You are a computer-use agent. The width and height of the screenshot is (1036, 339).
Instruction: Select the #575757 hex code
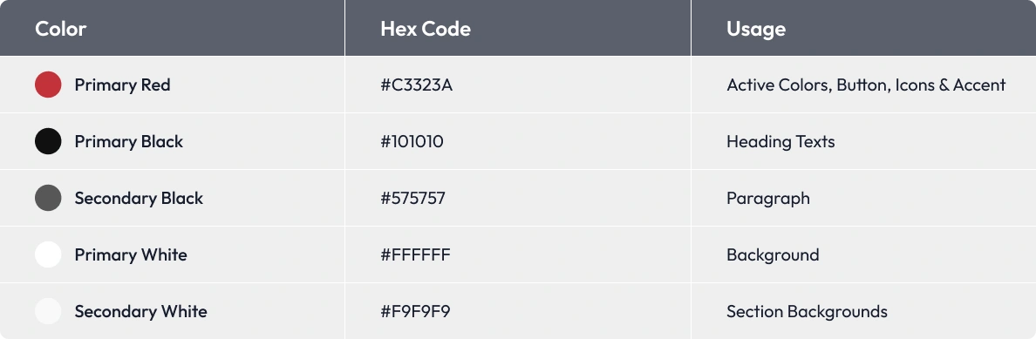tap(413, 198)
